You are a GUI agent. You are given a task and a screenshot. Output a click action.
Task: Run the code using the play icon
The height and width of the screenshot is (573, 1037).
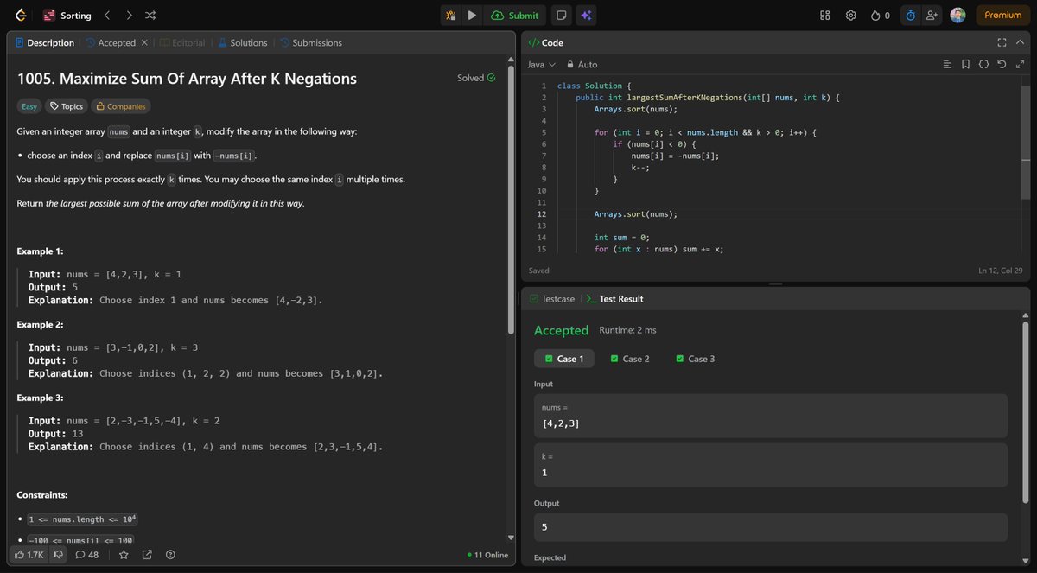point(471,15)
